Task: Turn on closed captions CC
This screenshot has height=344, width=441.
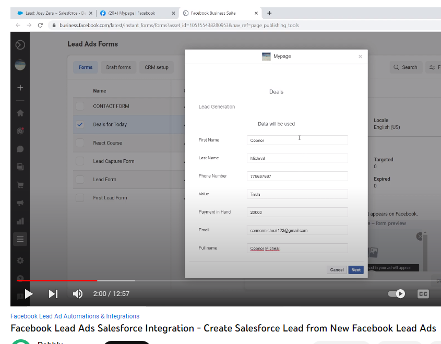Action: pyautogui.click(x=423, y=294)
